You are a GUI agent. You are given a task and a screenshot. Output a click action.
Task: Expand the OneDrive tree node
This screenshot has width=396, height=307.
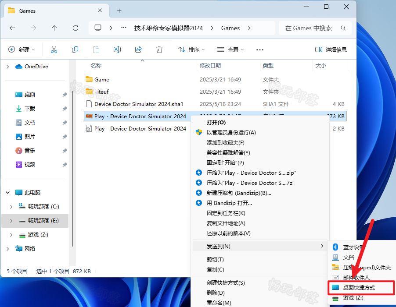tap(8, 67)
